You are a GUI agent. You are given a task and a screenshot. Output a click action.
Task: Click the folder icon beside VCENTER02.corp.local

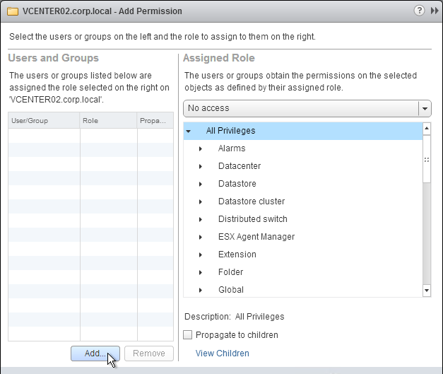tap(13, 11)
